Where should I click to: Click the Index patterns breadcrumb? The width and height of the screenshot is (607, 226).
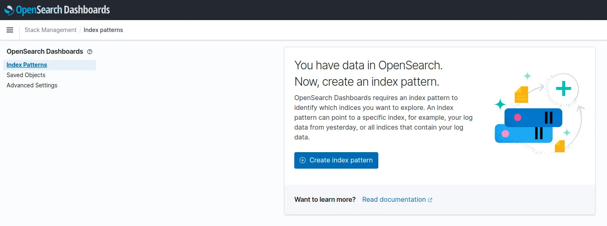point(103,30)
